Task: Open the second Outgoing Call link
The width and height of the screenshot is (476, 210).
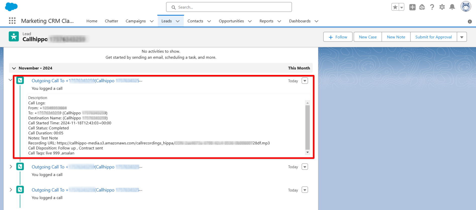Action: [87, 167]
